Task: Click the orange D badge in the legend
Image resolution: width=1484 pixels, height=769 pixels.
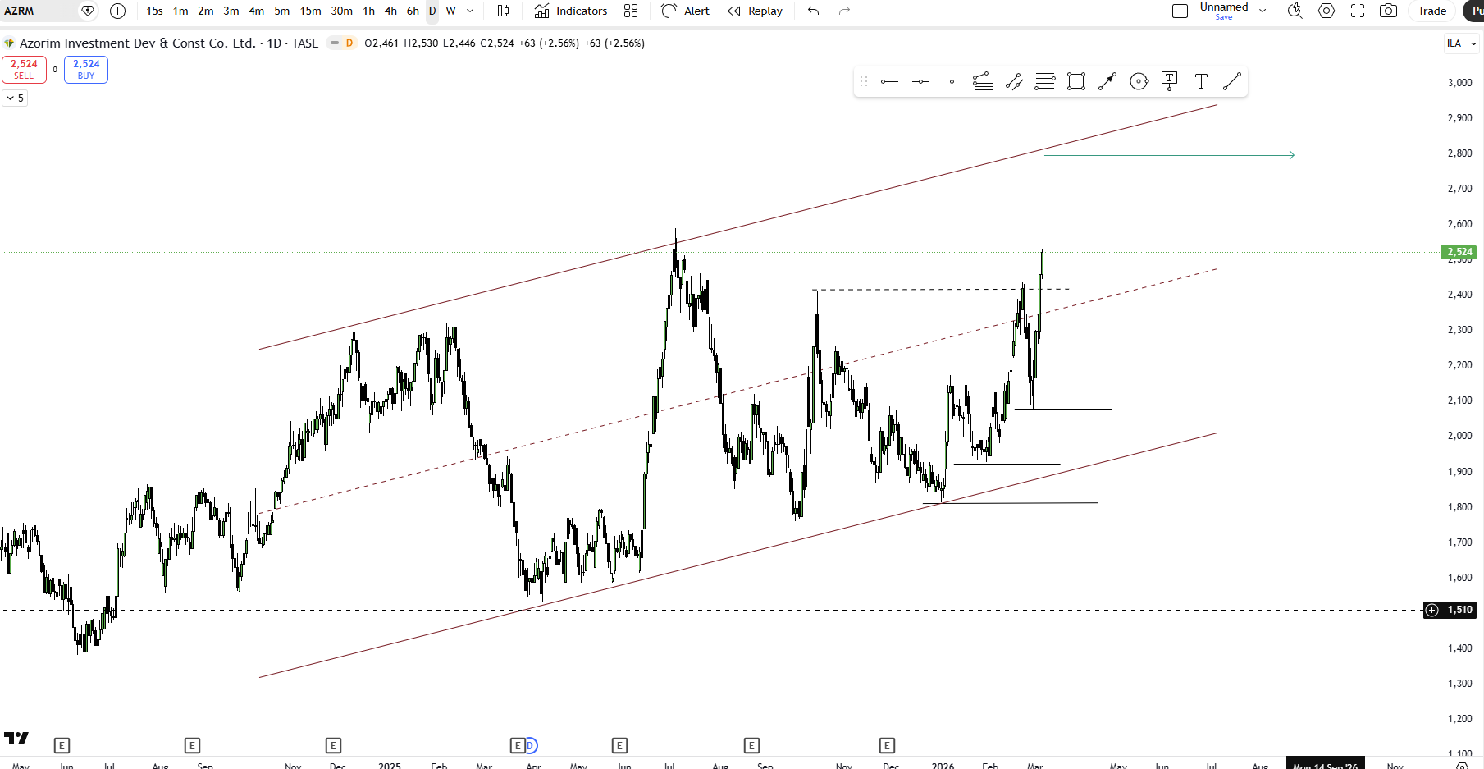Action: [x=349, y=43]
